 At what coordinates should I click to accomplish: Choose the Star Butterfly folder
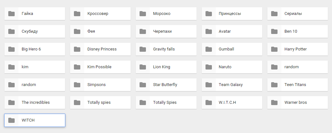point(166,85)
